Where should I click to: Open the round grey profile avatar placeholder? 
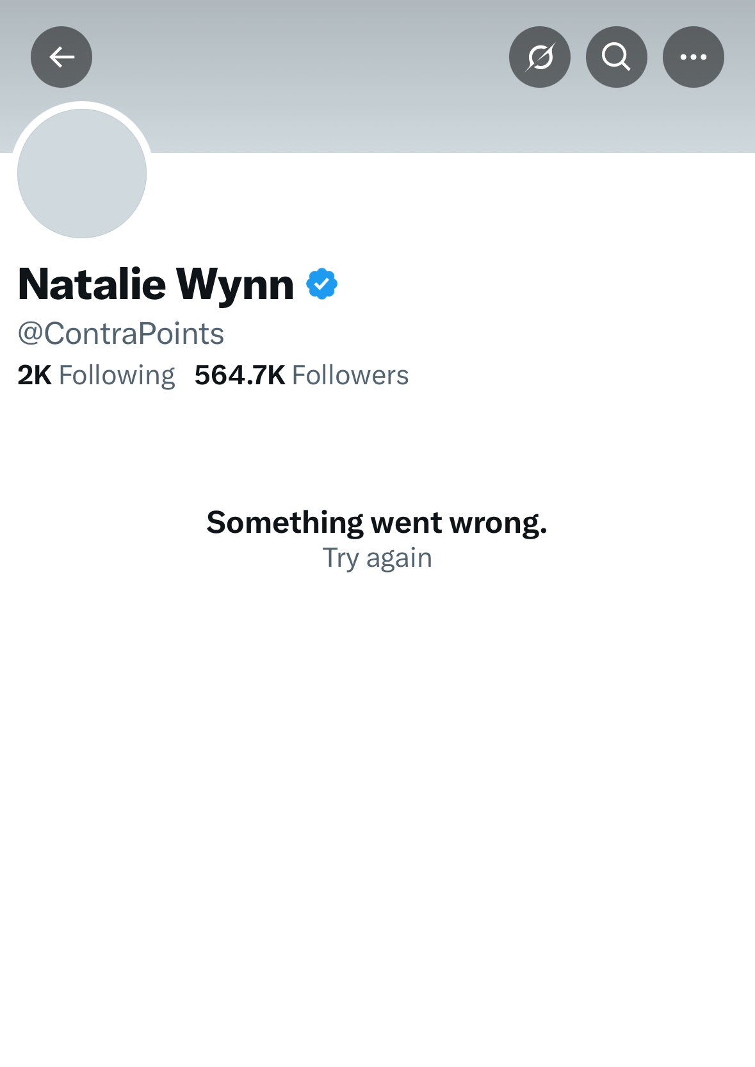pos(82,174)
